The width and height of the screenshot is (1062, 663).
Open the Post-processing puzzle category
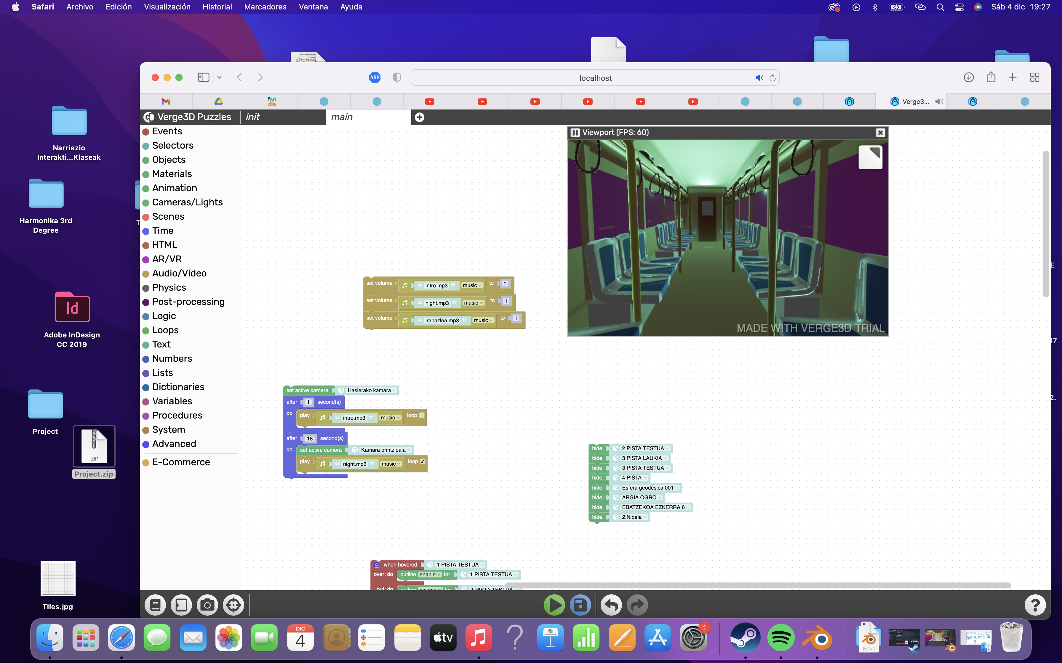188,302
